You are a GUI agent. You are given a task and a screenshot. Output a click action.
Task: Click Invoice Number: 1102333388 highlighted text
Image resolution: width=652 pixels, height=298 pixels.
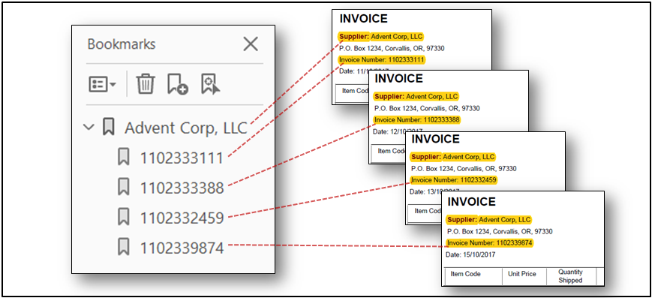click(x=417, y=120)
